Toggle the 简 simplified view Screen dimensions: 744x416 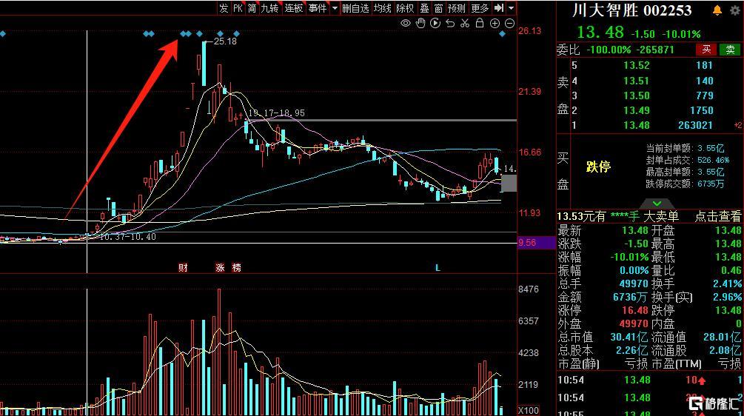[x=252, y=7]
